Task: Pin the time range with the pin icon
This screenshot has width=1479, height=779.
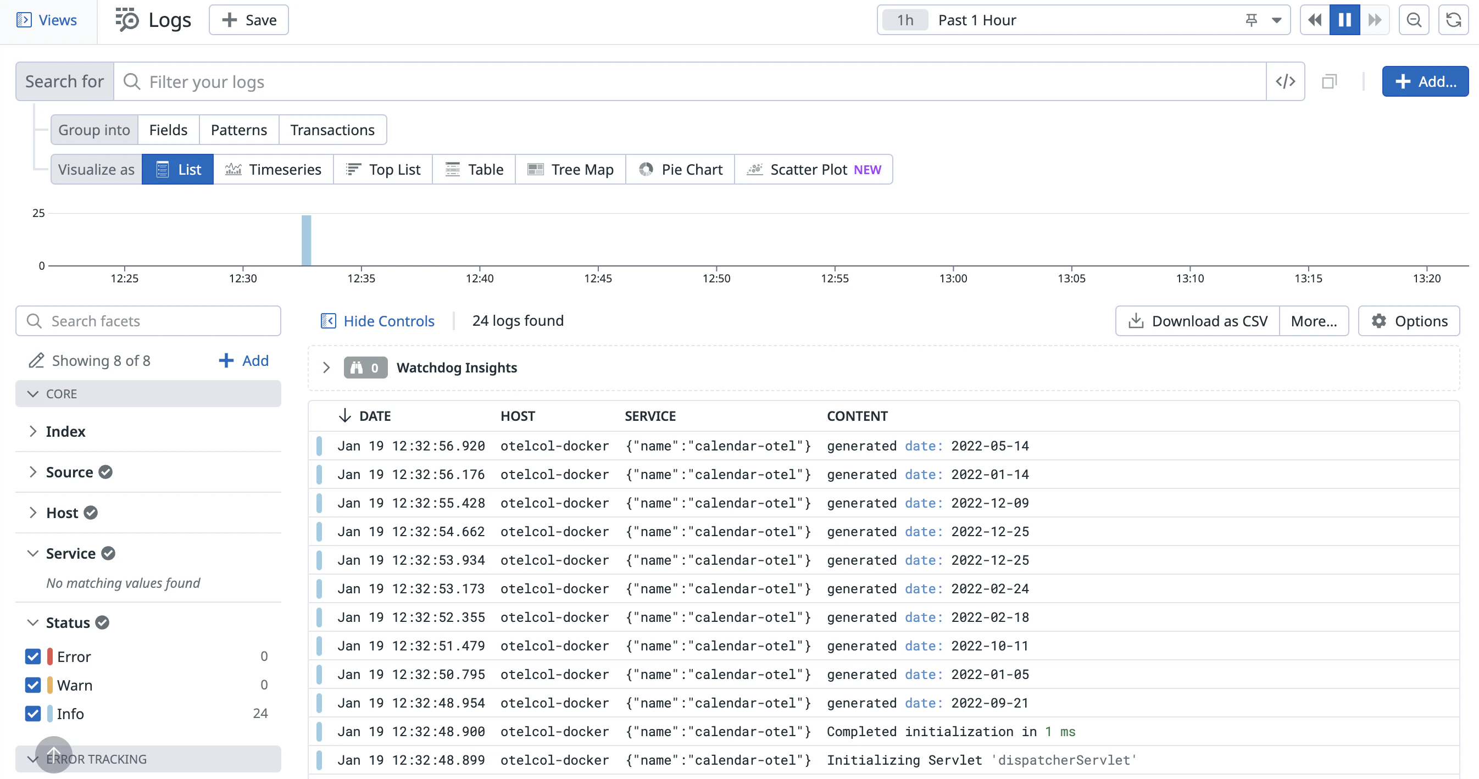Action: (x=1251, y=20)
